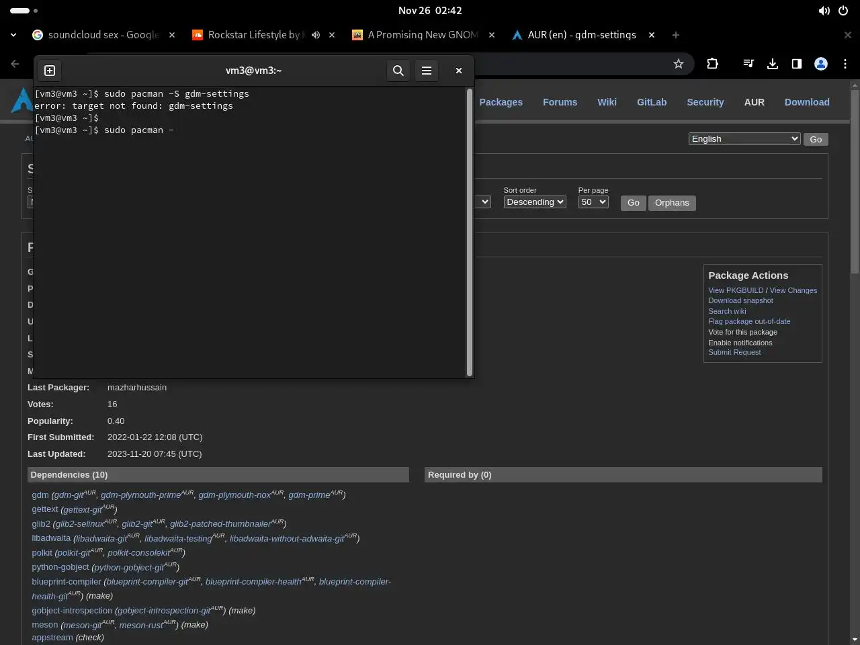The width and height of the screenshot is (860, 645).
Task: Close the soundcloud Google tab
Action: tap(172, 35)
